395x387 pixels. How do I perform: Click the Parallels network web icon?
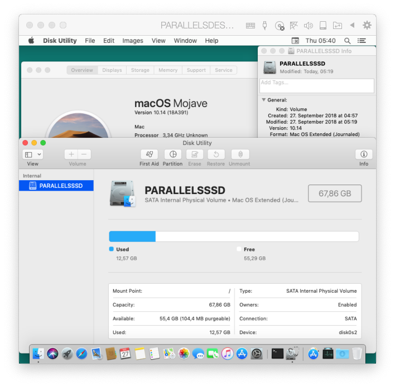[294, 26]
